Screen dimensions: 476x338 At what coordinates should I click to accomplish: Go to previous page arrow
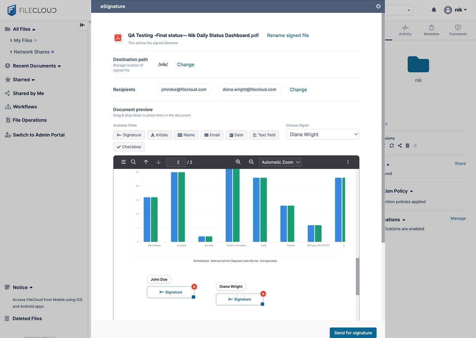coord(146,162)
